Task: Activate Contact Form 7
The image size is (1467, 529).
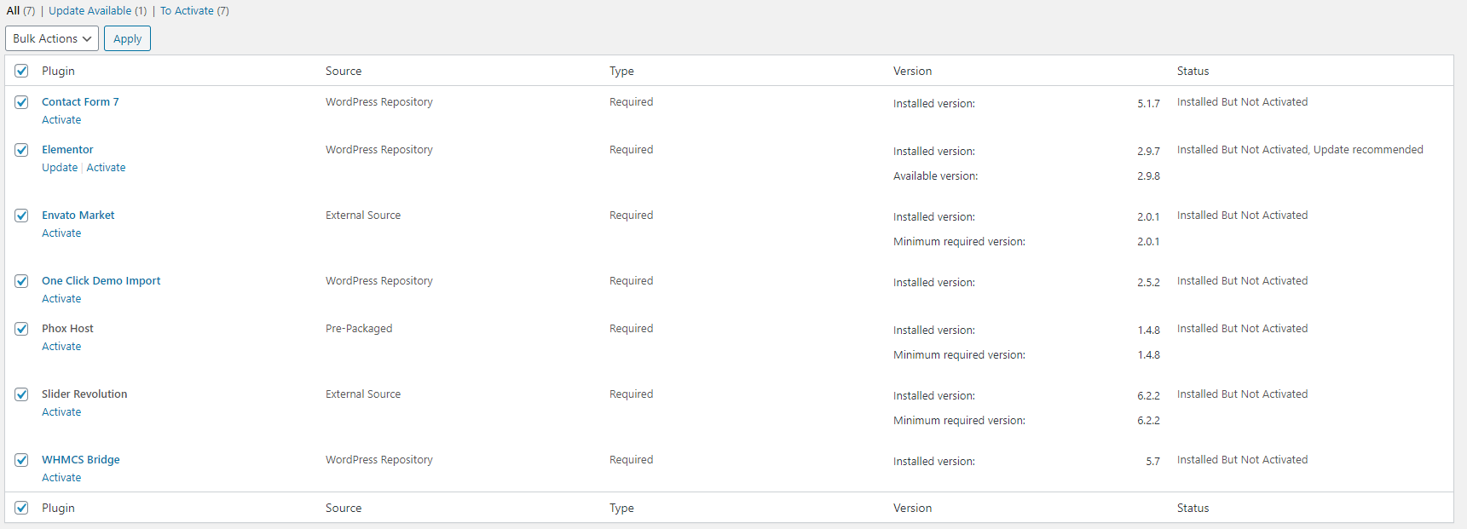Action: (x=61, y=120)
